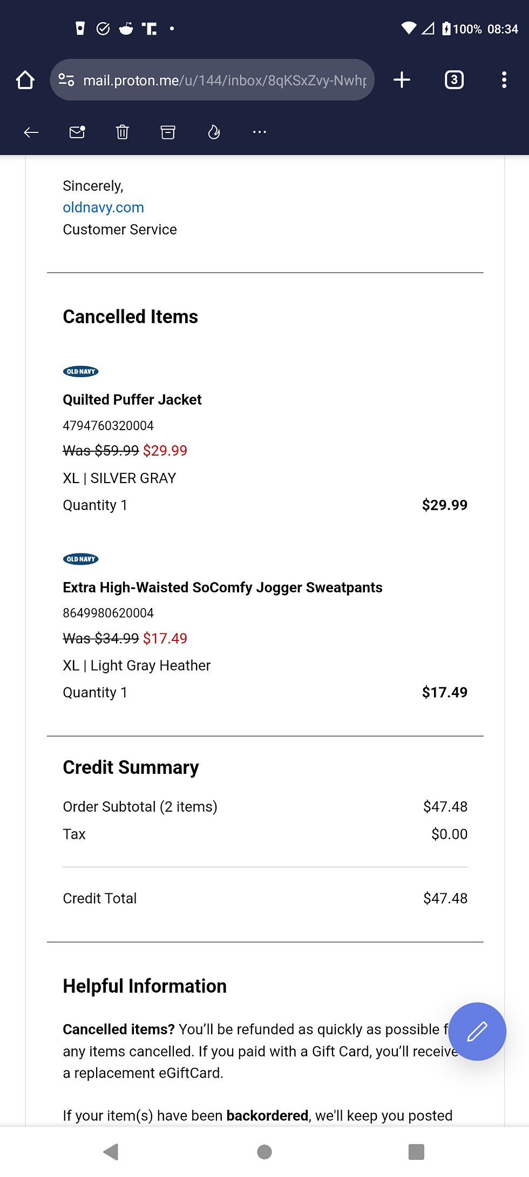529x1177 pixels.
Task: Tap the Android home circle button
Action: 264,1152
